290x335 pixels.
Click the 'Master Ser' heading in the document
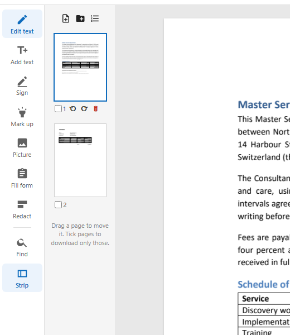click(264, 105)
